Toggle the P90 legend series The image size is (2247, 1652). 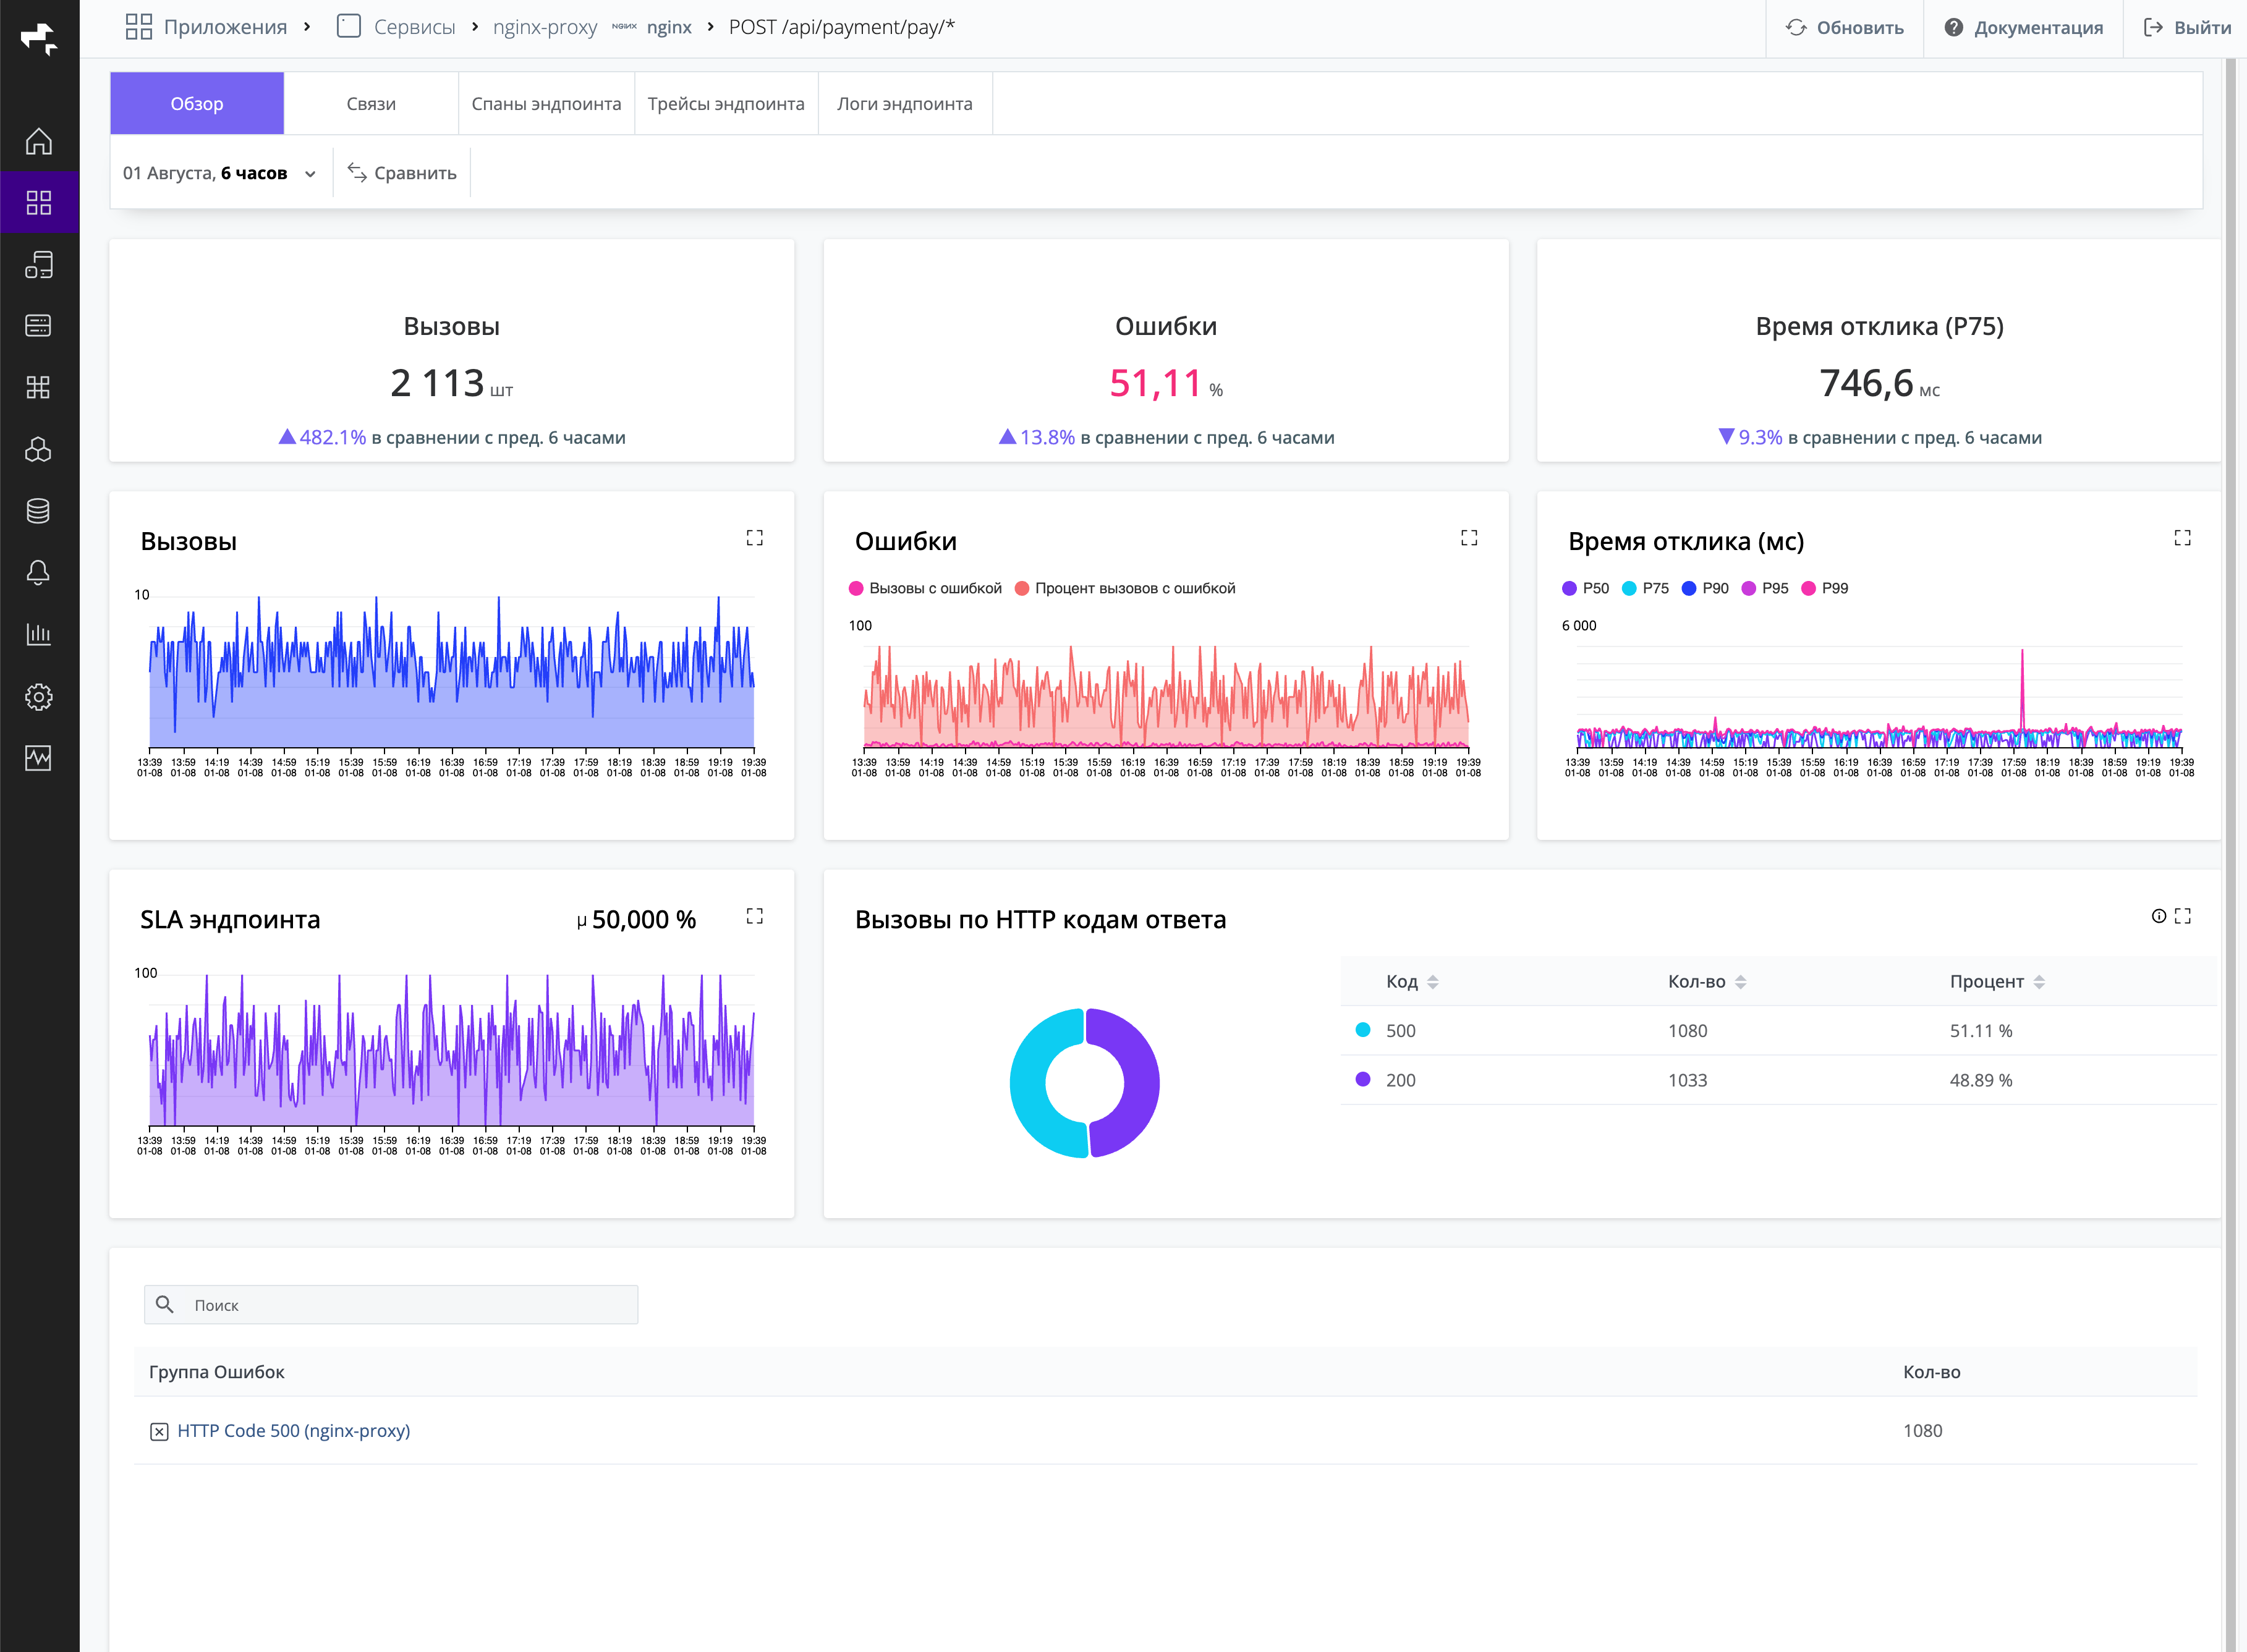click(1705, 588)
